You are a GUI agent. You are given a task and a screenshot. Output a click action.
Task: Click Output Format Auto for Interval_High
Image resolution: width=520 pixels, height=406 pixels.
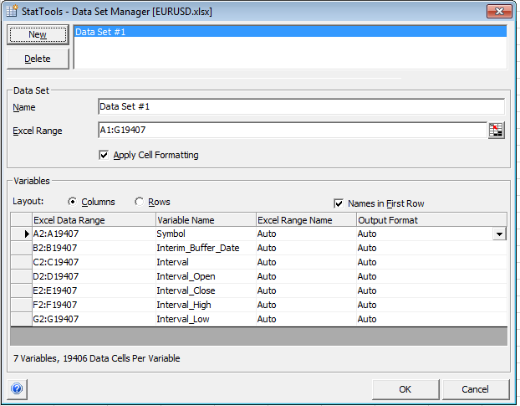click(x=431, y=305)
